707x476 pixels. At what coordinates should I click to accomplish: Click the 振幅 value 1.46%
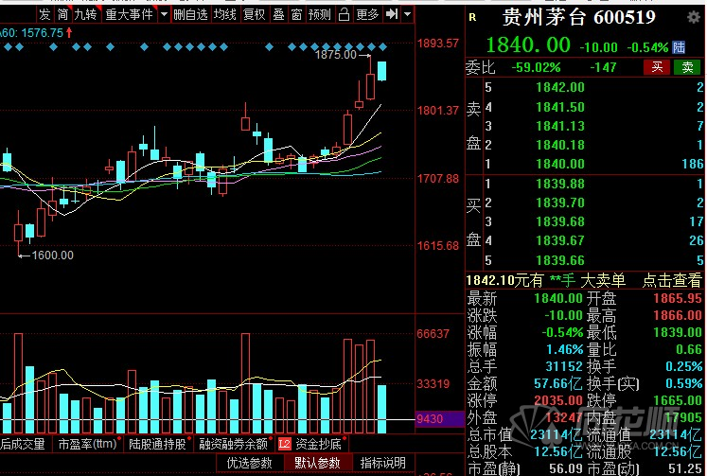tap(564, 350)
